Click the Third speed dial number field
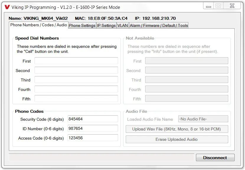Viewport: 245px width, 170px height. (x=76, y=79)
